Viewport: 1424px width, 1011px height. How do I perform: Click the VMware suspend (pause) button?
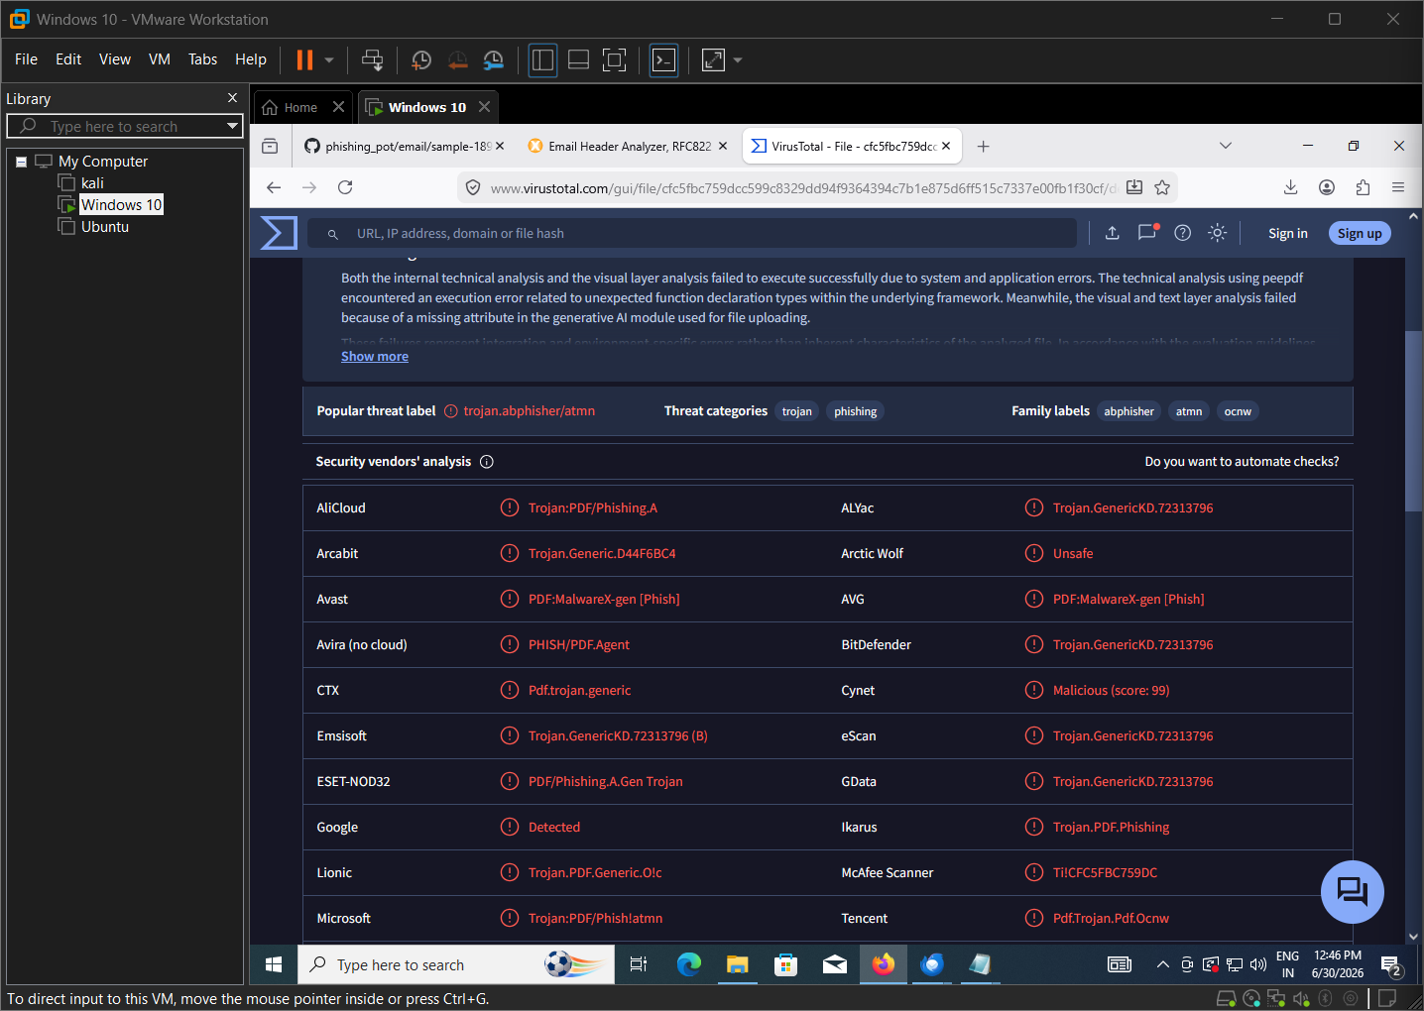coord(304,60)
